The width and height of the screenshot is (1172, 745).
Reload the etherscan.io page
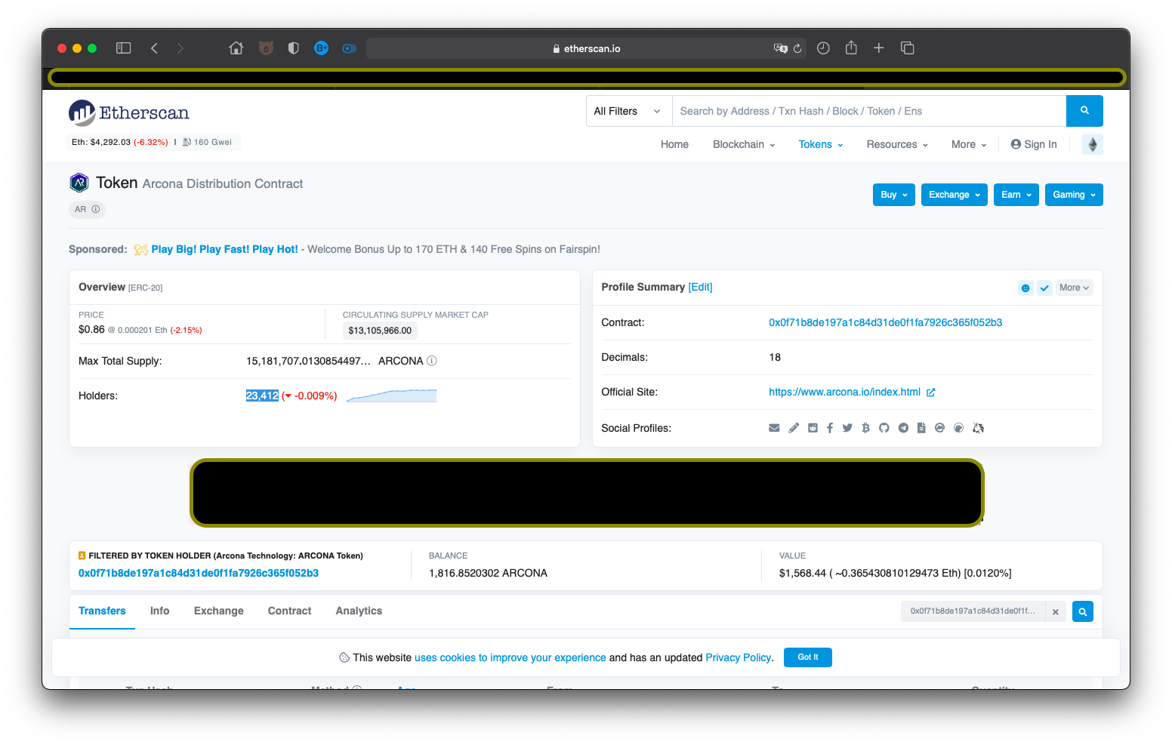tap(797, 48)
